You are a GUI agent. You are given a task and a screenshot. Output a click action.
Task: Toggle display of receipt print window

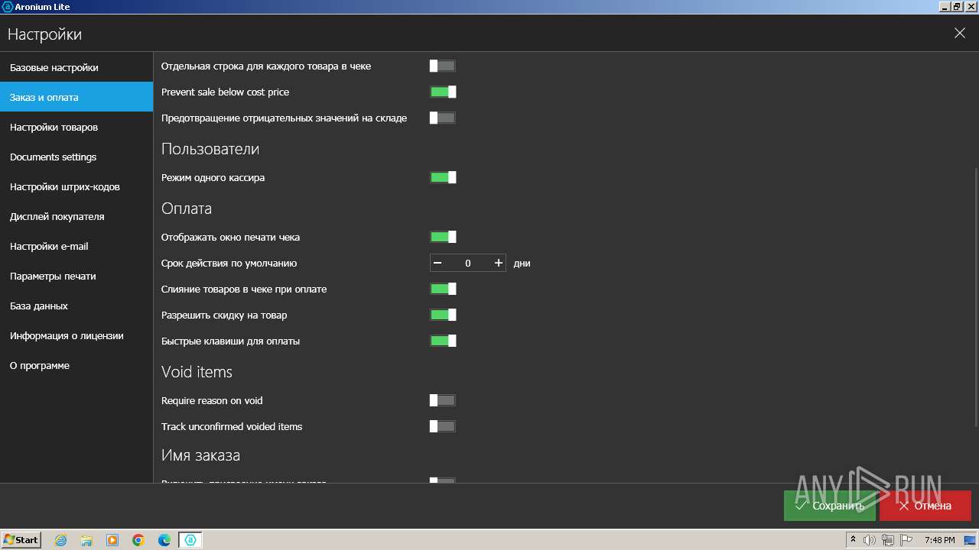point(443,237)
